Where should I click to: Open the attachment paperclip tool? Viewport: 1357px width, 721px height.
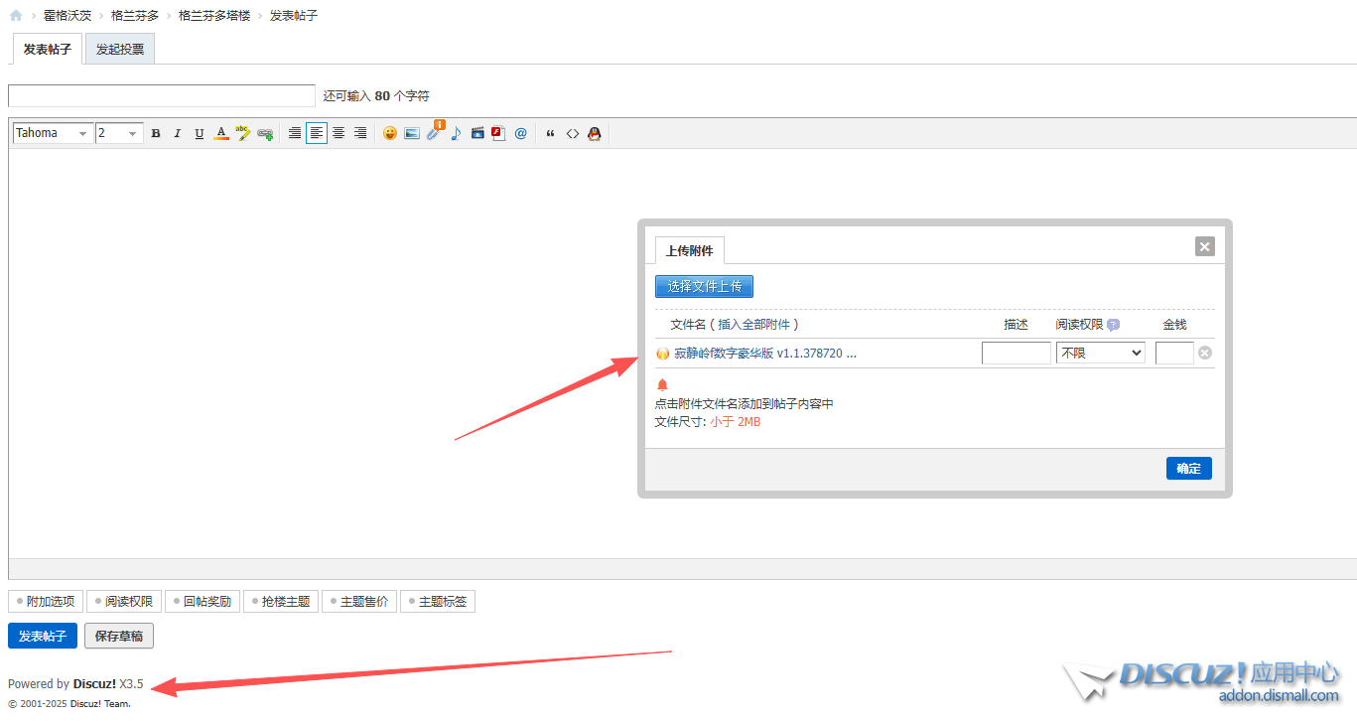434,133
